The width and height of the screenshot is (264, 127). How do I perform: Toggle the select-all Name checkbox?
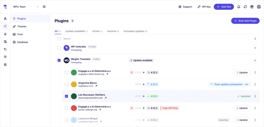pyautogui.click(x=59, y=39)
